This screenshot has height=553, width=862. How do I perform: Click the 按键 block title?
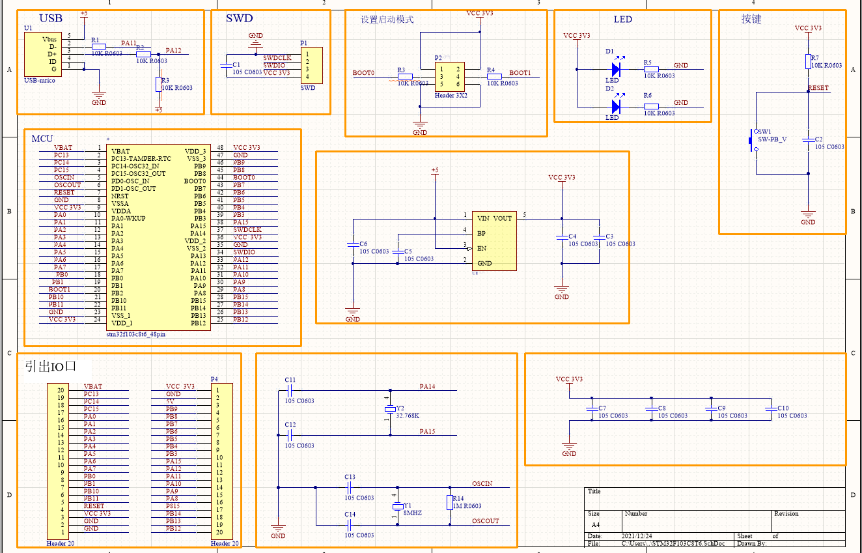751,19
